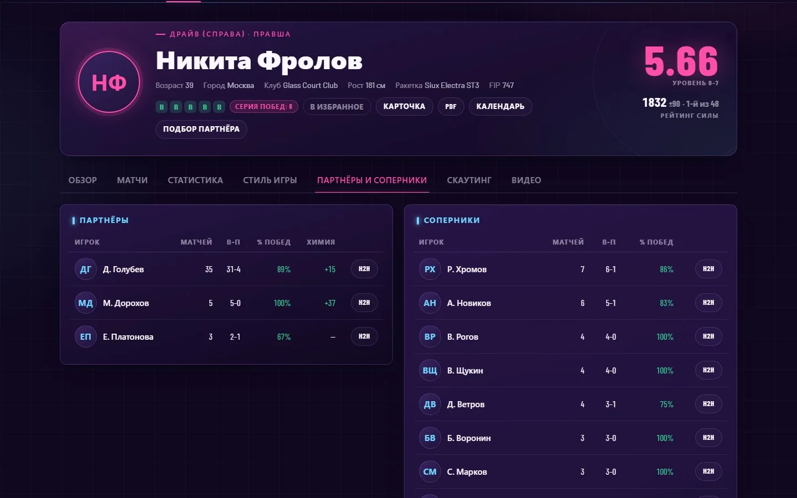Click the ВР avatar of В. Рогов
This screenshot has width=797, height=498.
point(429,337)
